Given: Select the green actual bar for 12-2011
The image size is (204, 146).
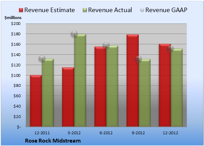Looking at the screenshot, I should pyautogui.click(x=48, y=93).
